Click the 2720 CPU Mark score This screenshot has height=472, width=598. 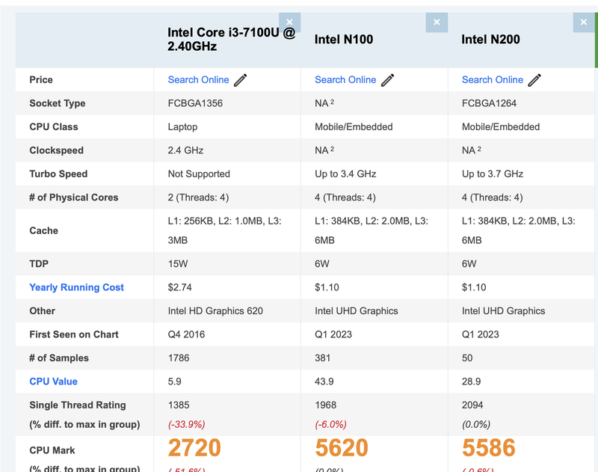194,448
